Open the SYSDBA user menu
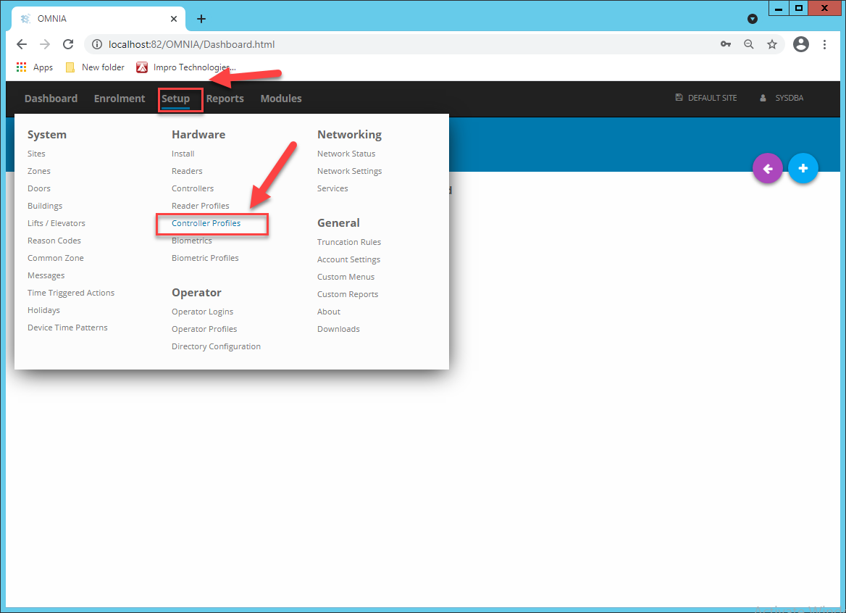Viewport: 846px width, 613px height. click(x=782, y=98)
